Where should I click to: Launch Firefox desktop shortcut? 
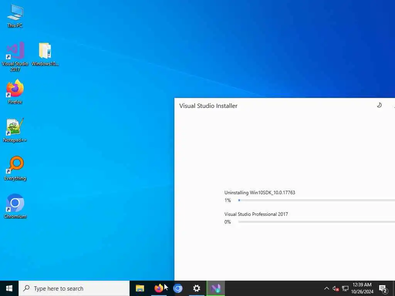click(x=15, y=92)
